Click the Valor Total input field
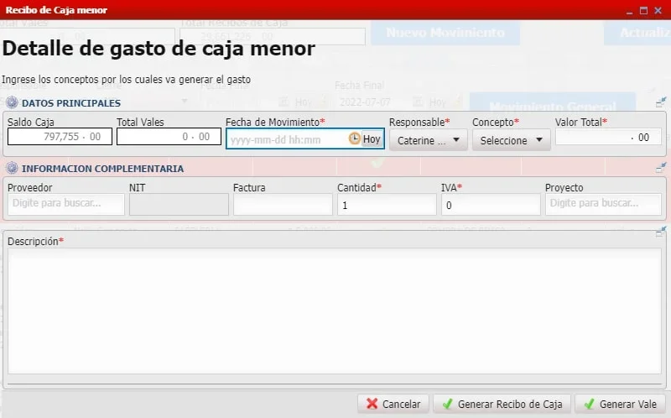 (x=607, y=137)
